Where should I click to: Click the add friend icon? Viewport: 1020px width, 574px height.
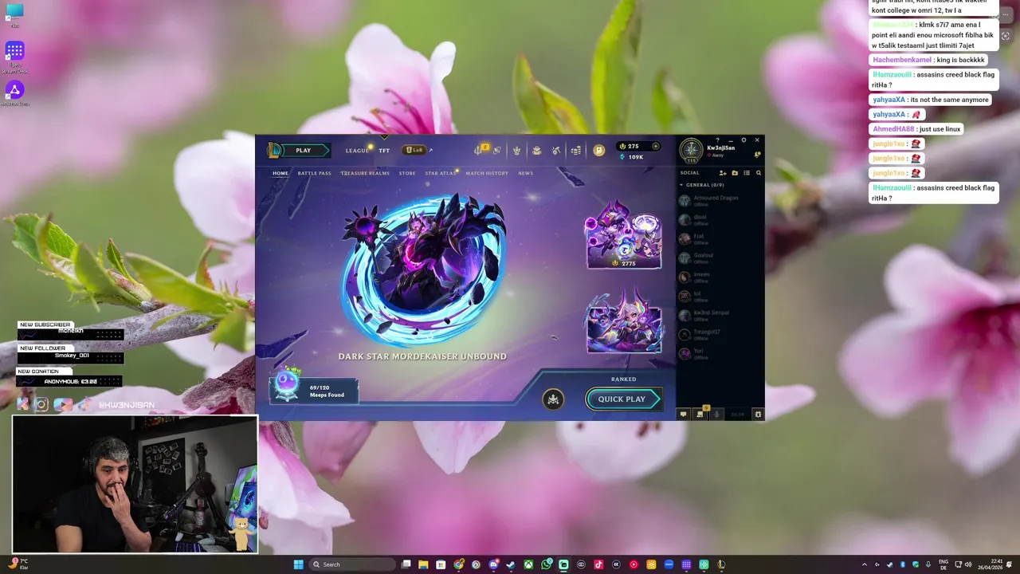[723, 173]
